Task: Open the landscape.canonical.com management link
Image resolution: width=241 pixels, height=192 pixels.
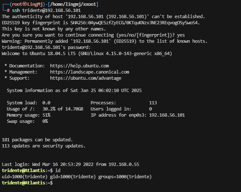Action: pyautogui.click(x=89, y=72)
